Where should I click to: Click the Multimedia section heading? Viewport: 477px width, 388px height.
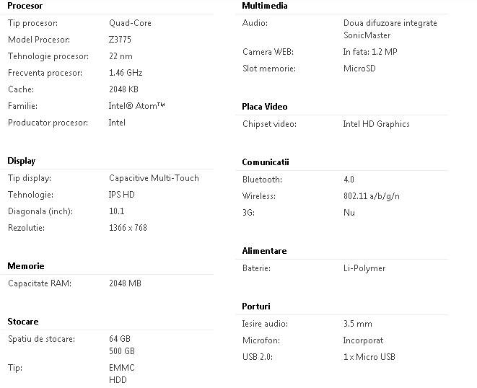[265, 6]
